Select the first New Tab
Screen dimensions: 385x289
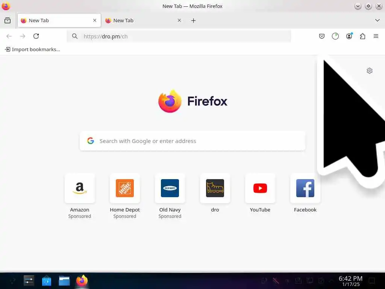click(x=59, y=20)
